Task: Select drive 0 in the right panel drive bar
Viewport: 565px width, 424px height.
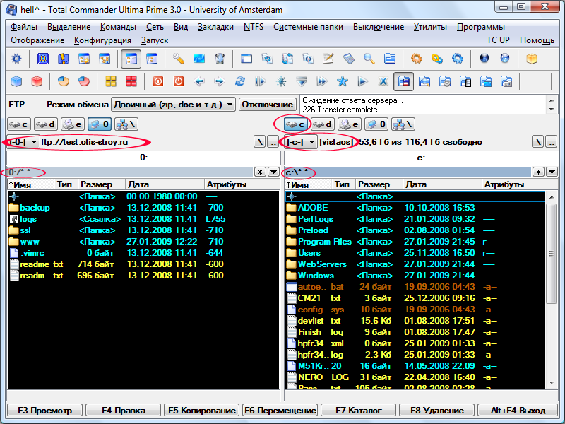Action: 376,124
